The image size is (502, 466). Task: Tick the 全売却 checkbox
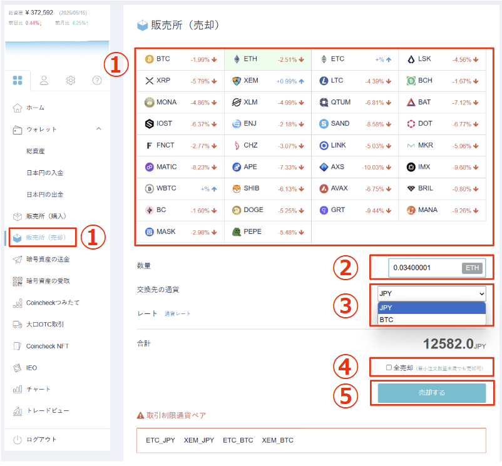tap(389, 368)
